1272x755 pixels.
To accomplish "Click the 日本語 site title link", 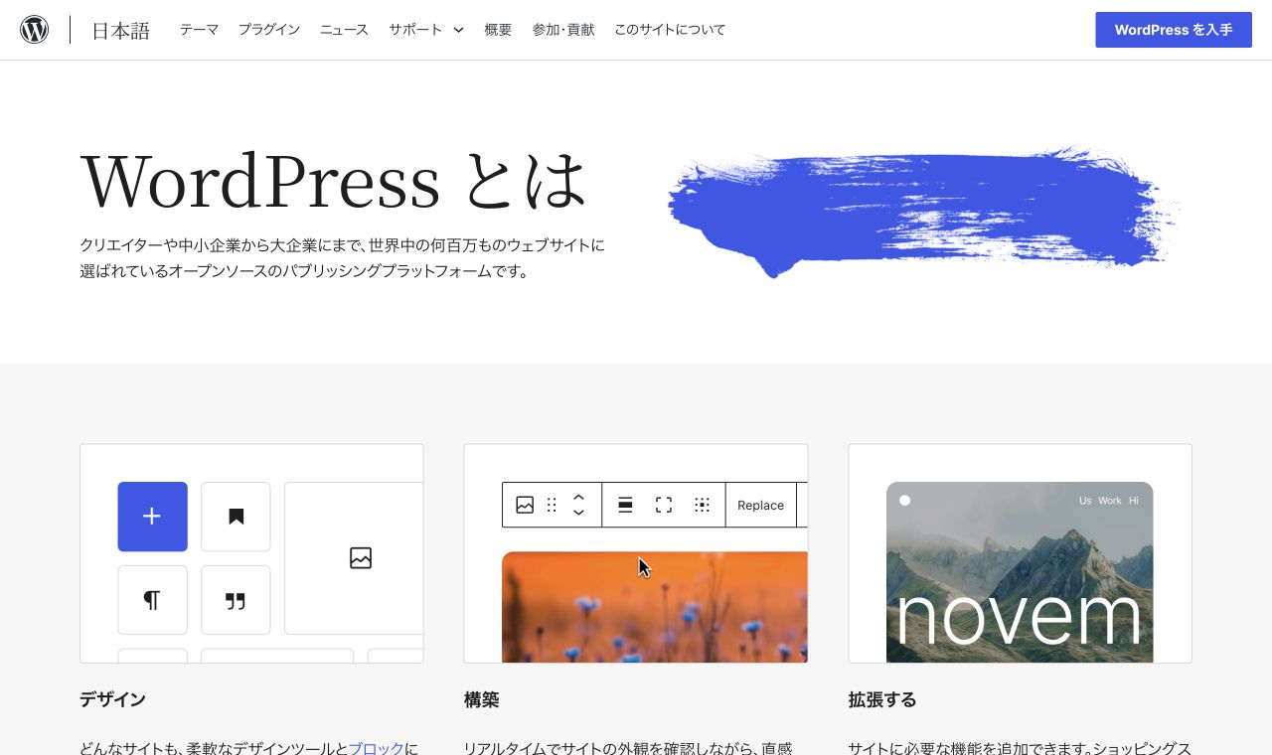I will tap(121, 31).
